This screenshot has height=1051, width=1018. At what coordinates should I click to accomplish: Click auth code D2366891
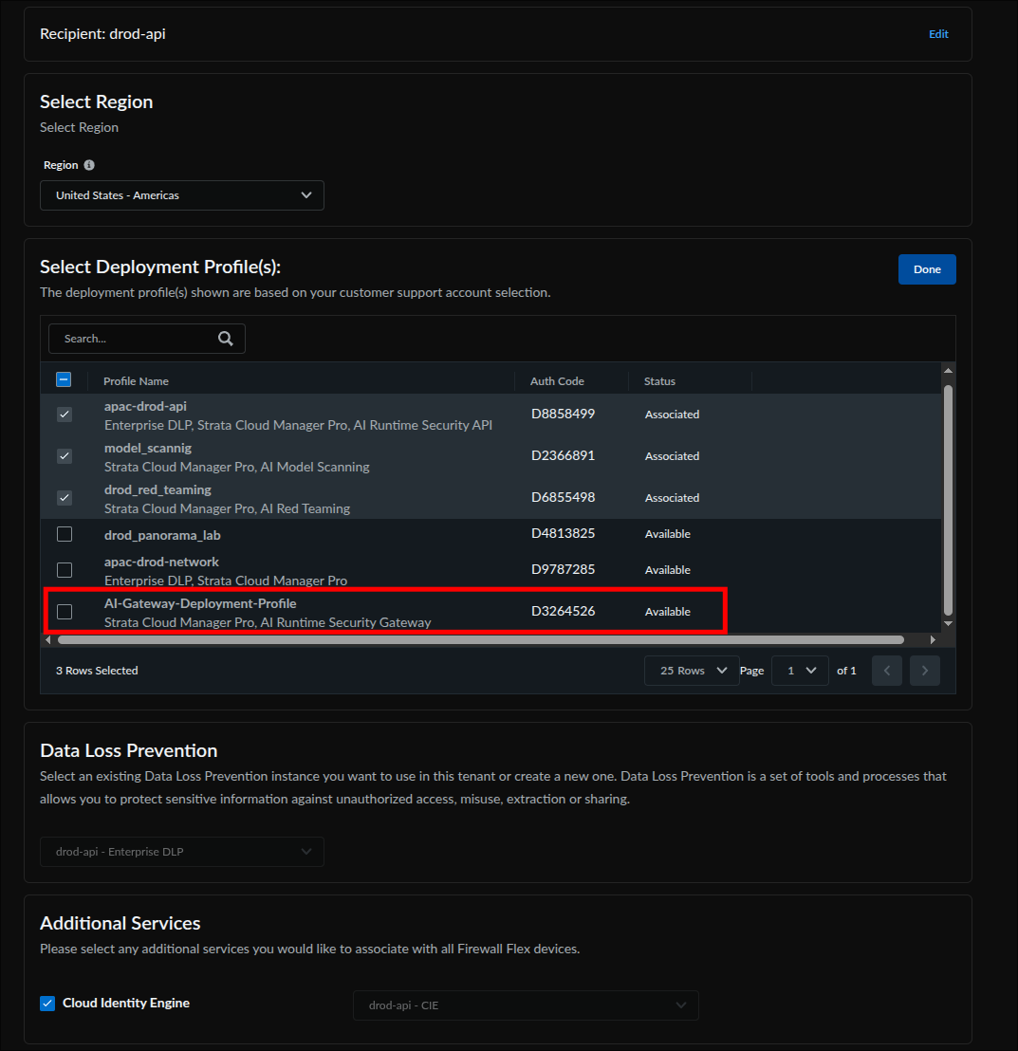pos(564,455)
